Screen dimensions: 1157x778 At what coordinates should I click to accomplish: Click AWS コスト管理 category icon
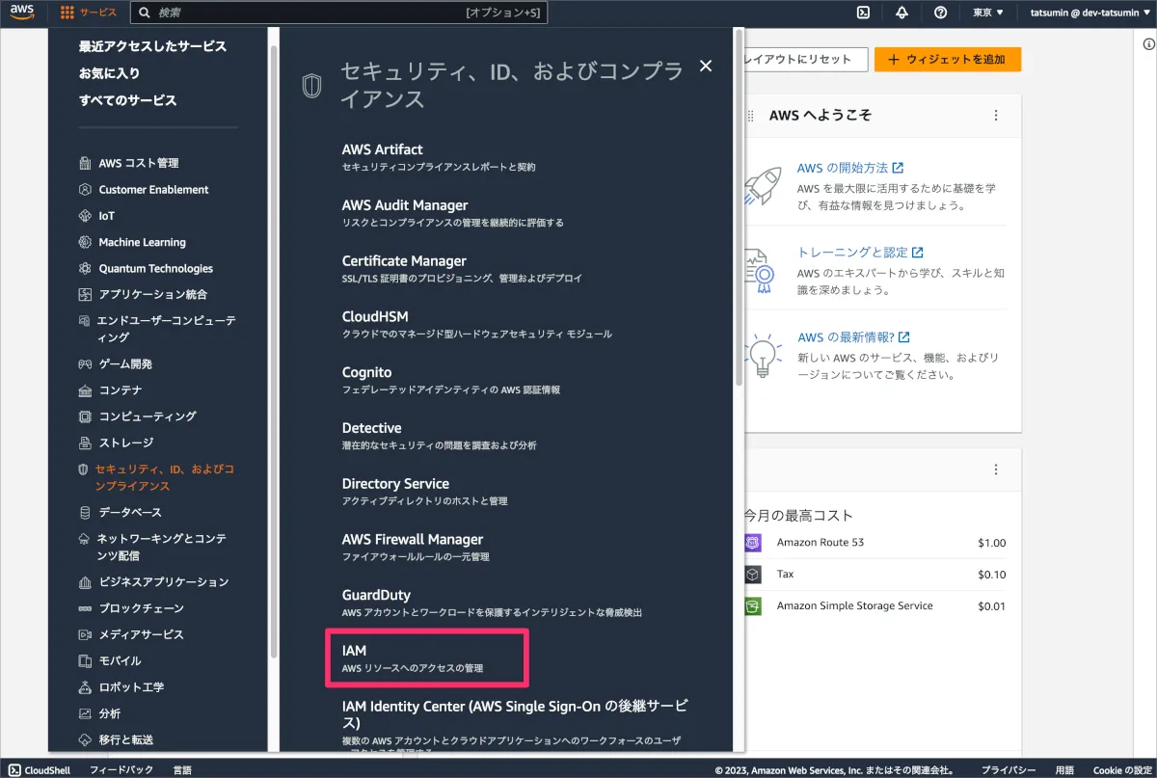pyautogui.click(x=85, y=163)
